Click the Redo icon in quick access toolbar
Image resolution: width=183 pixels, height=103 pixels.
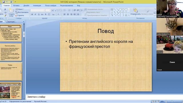click(11, 2)
